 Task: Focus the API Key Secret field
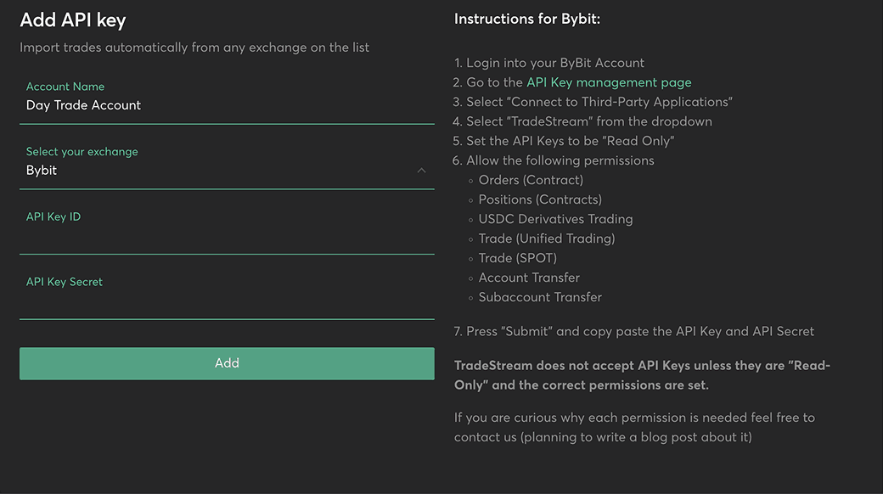227,297
